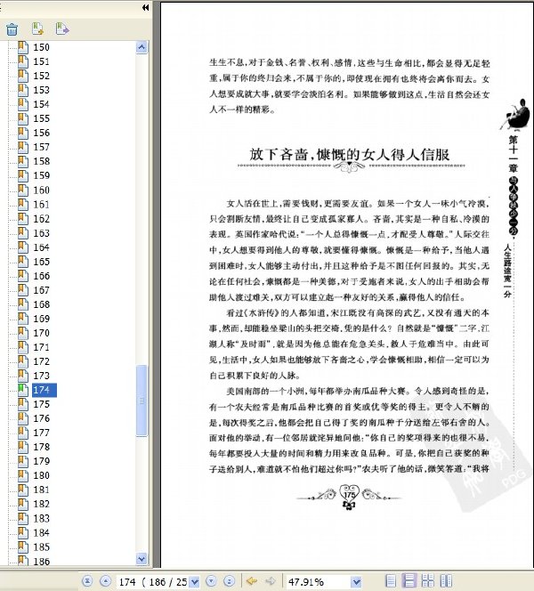Select bookmark 168

coord(41,304)
